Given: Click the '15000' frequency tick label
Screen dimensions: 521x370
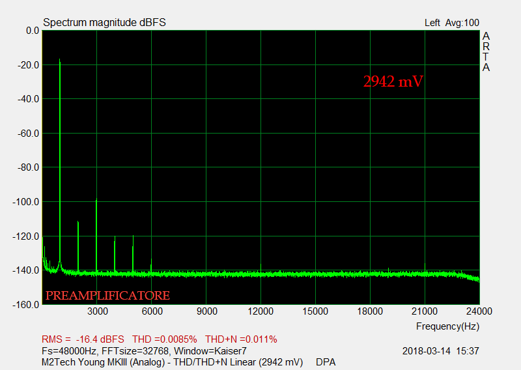Looking at the screenshot, I should click(x=315, y=311).
